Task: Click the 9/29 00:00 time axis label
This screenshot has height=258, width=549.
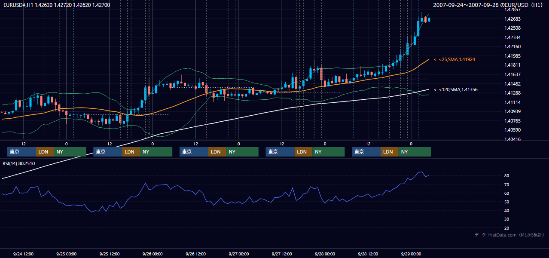Action: (x=411, y=254)
